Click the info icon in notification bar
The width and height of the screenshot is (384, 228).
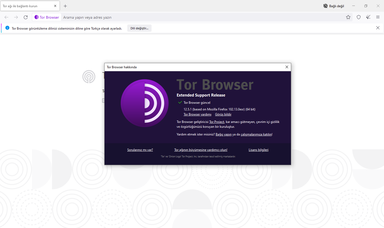click(x=7, y=28)
